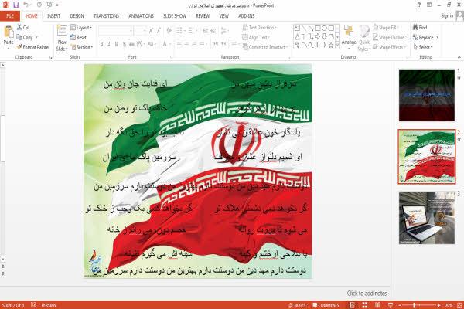This screenshot has height=309, width=464.
Task: Select slide 3 thumbnail with the laptop
Action: click(x=426, y=218)
